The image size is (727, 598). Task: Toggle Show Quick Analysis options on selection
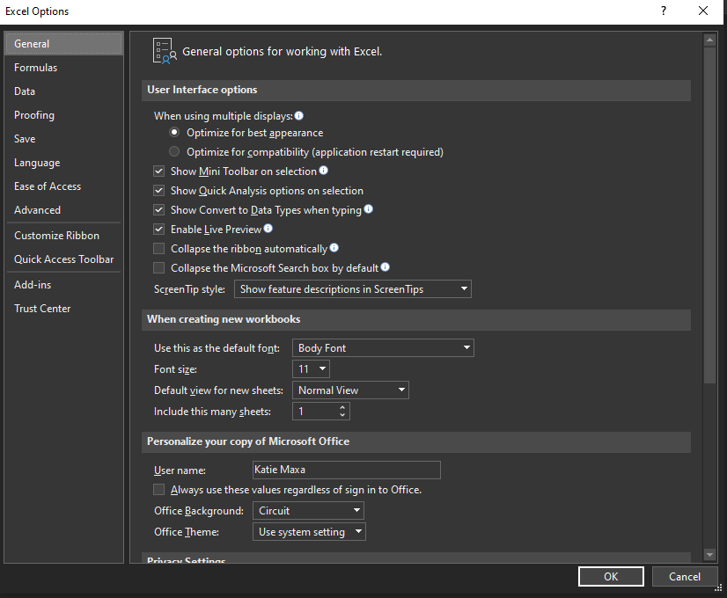point(159,190)
